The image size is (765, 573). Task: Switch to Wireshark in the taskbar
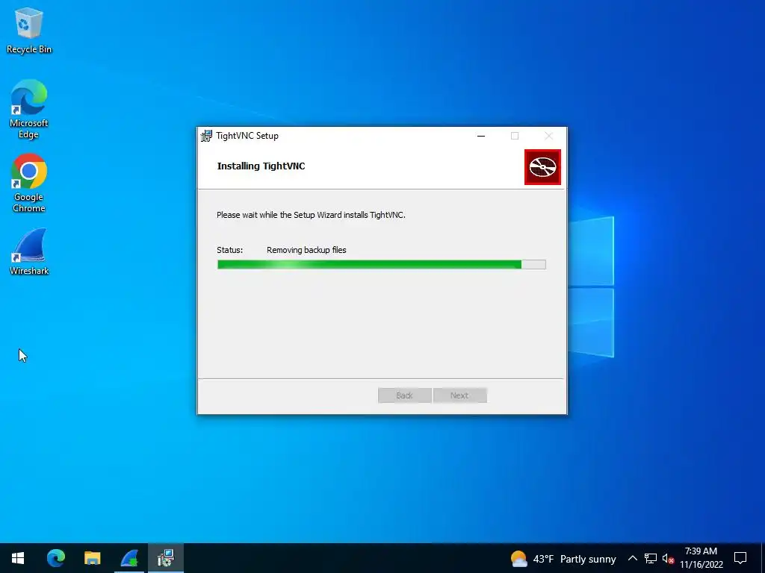pyautogui.click(x=129, y=558)
